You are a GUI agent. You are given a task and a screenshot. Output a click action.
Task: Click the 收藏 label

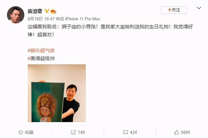(29, 132)
